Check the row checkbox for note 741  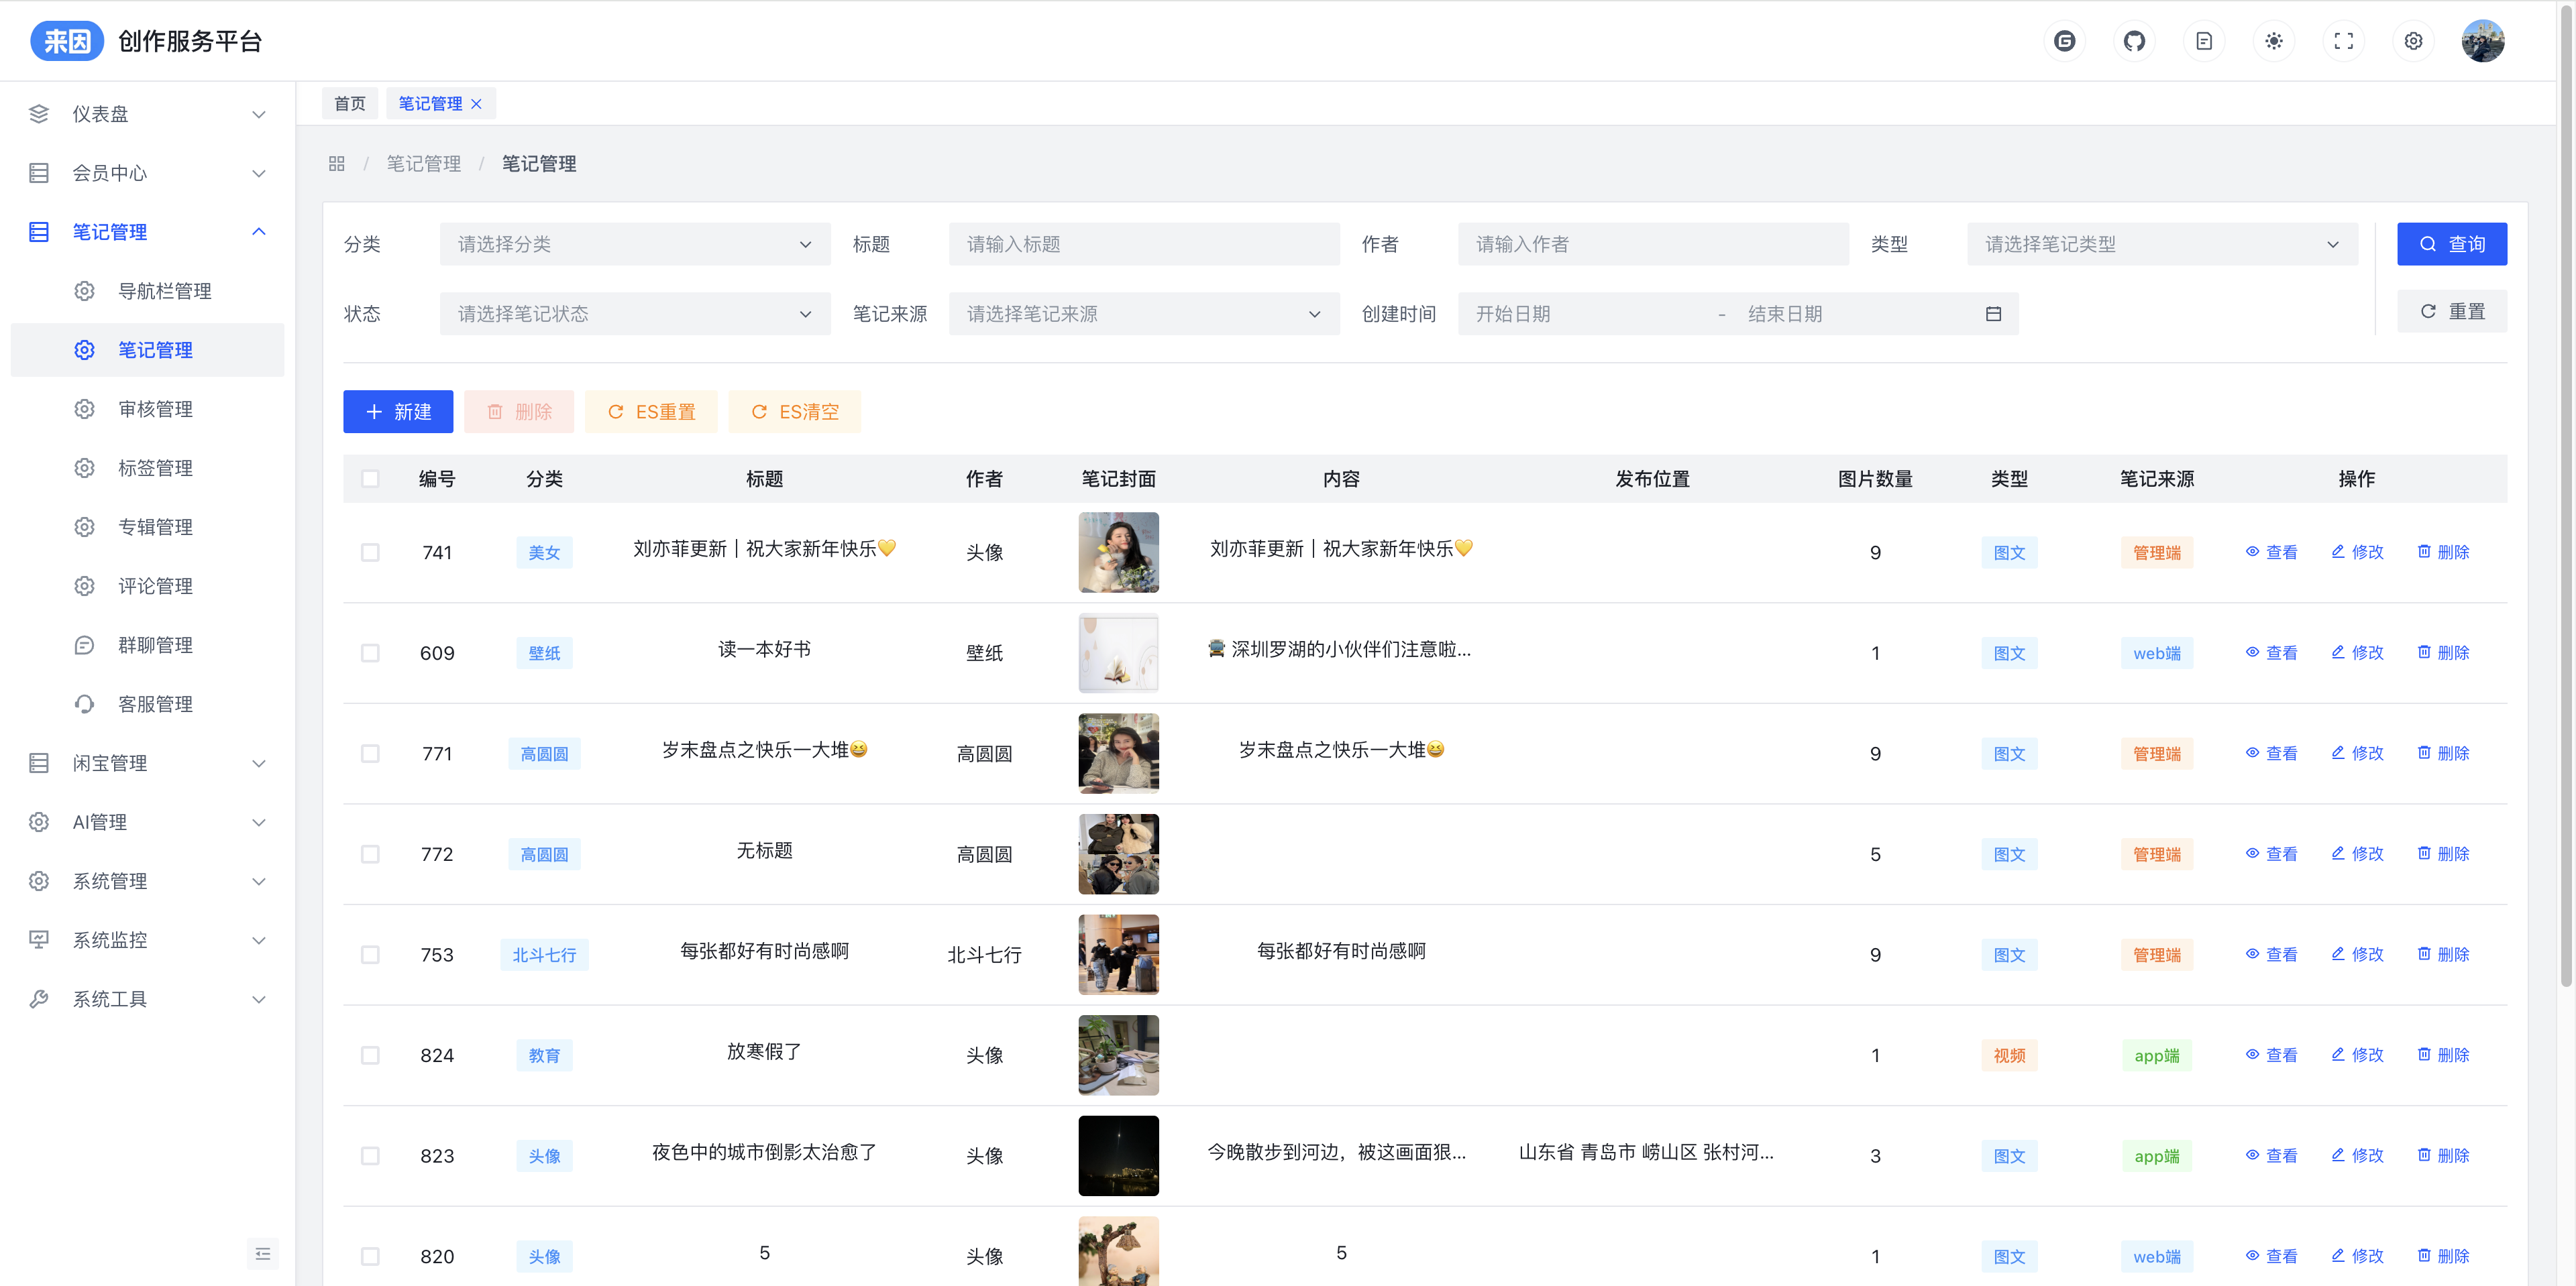click(370, 552)
